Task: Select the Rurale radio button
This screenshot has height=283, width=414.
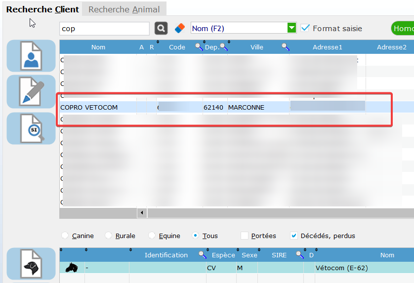Action: (x=109, y=236)
